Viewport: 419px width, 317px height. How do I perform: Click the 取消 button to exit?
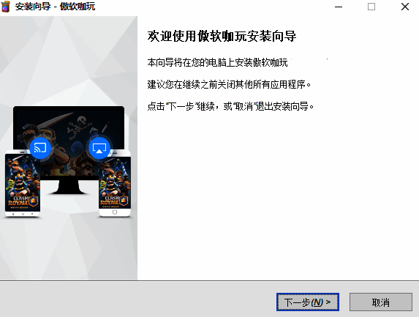coord(380,302)
